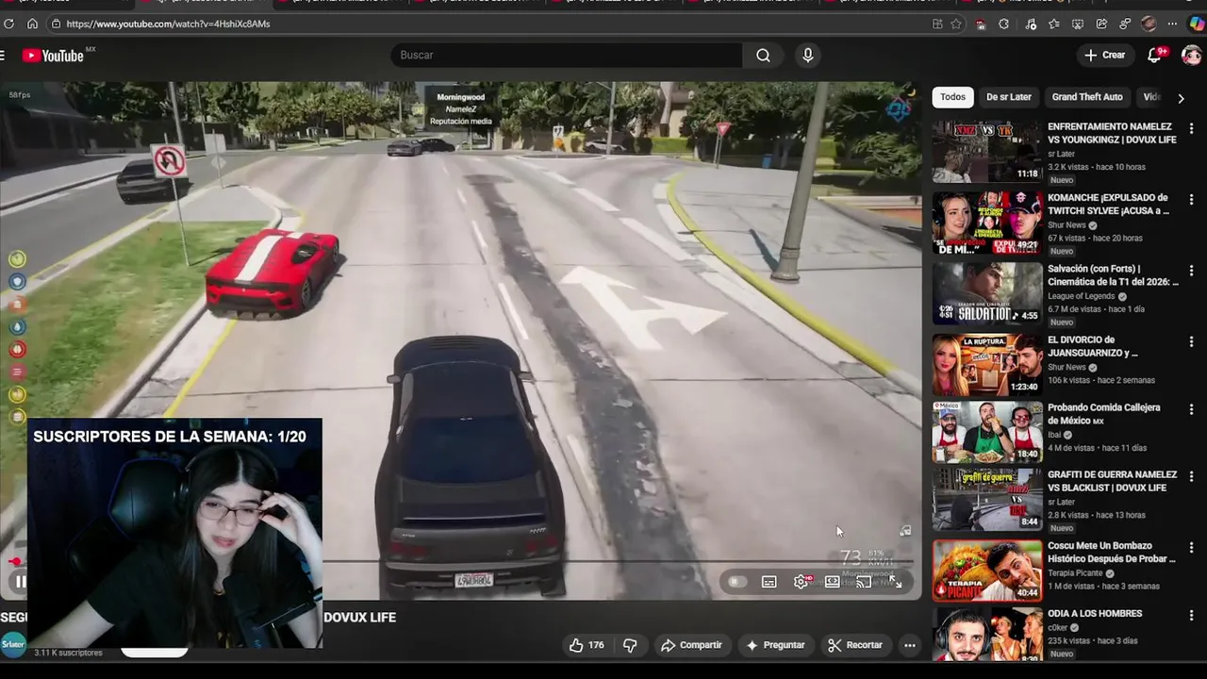The height and width of the screenshot is (679, 1207).
Task: Open options for KOMANCHE EXPULSADO video
Action: (x=1191, y=200)
